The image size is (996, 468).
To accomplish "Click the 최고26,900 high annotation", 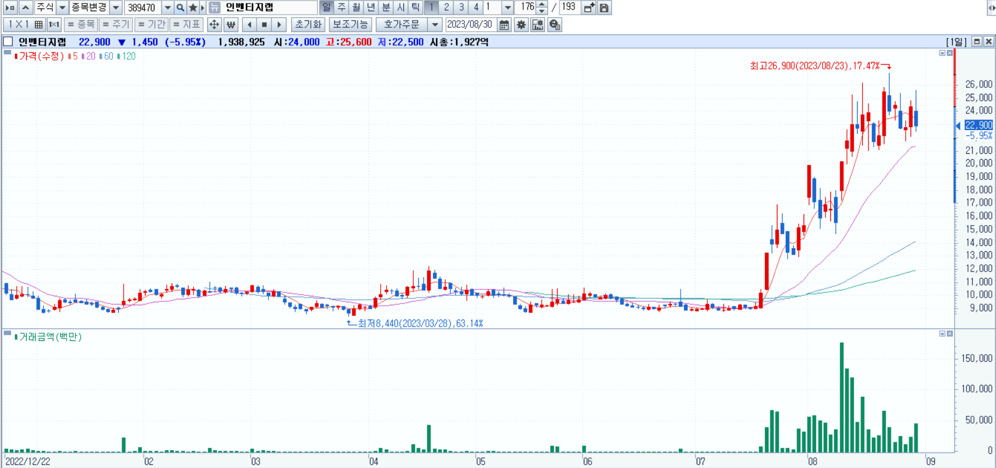I will click(x=815, y=66).
